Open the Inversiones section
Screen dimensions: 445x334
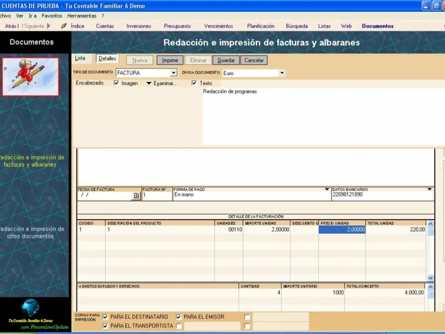click(x=139, y=26)
